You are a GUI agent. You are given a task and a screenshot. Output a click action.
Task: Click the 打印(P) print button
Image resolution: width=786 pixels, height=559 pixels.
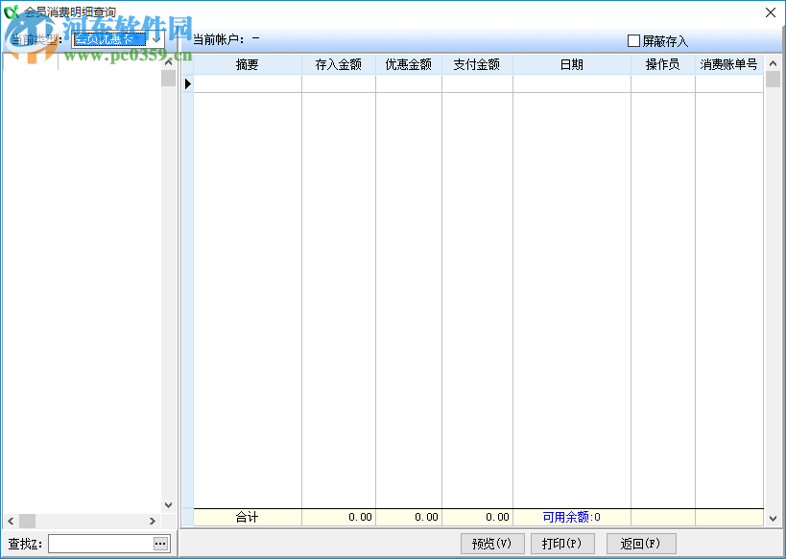click(x=562, y=543)
